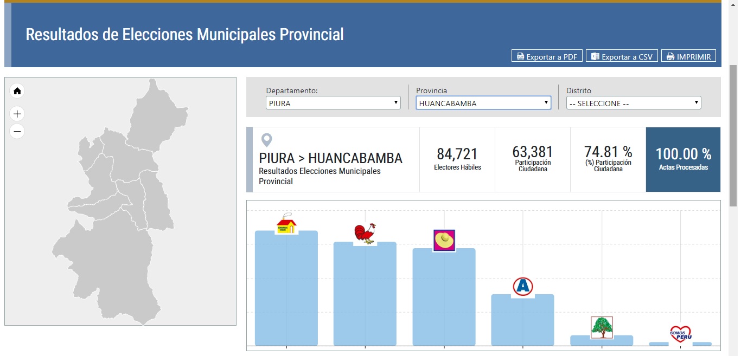
Task: Click the red rooster party logo
Action: [x=365, y=234]
